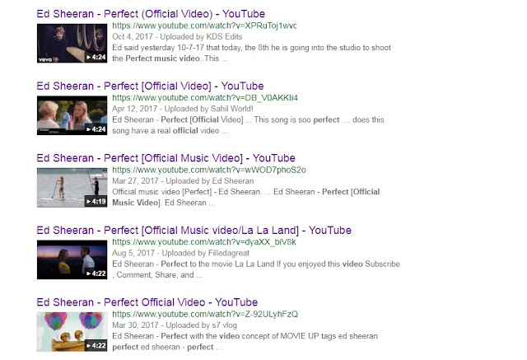The height and width of the screenshot is (360, 527).
Task: Click snippet mentioning 'concept of MOVIE UP'
Action: 245,342
